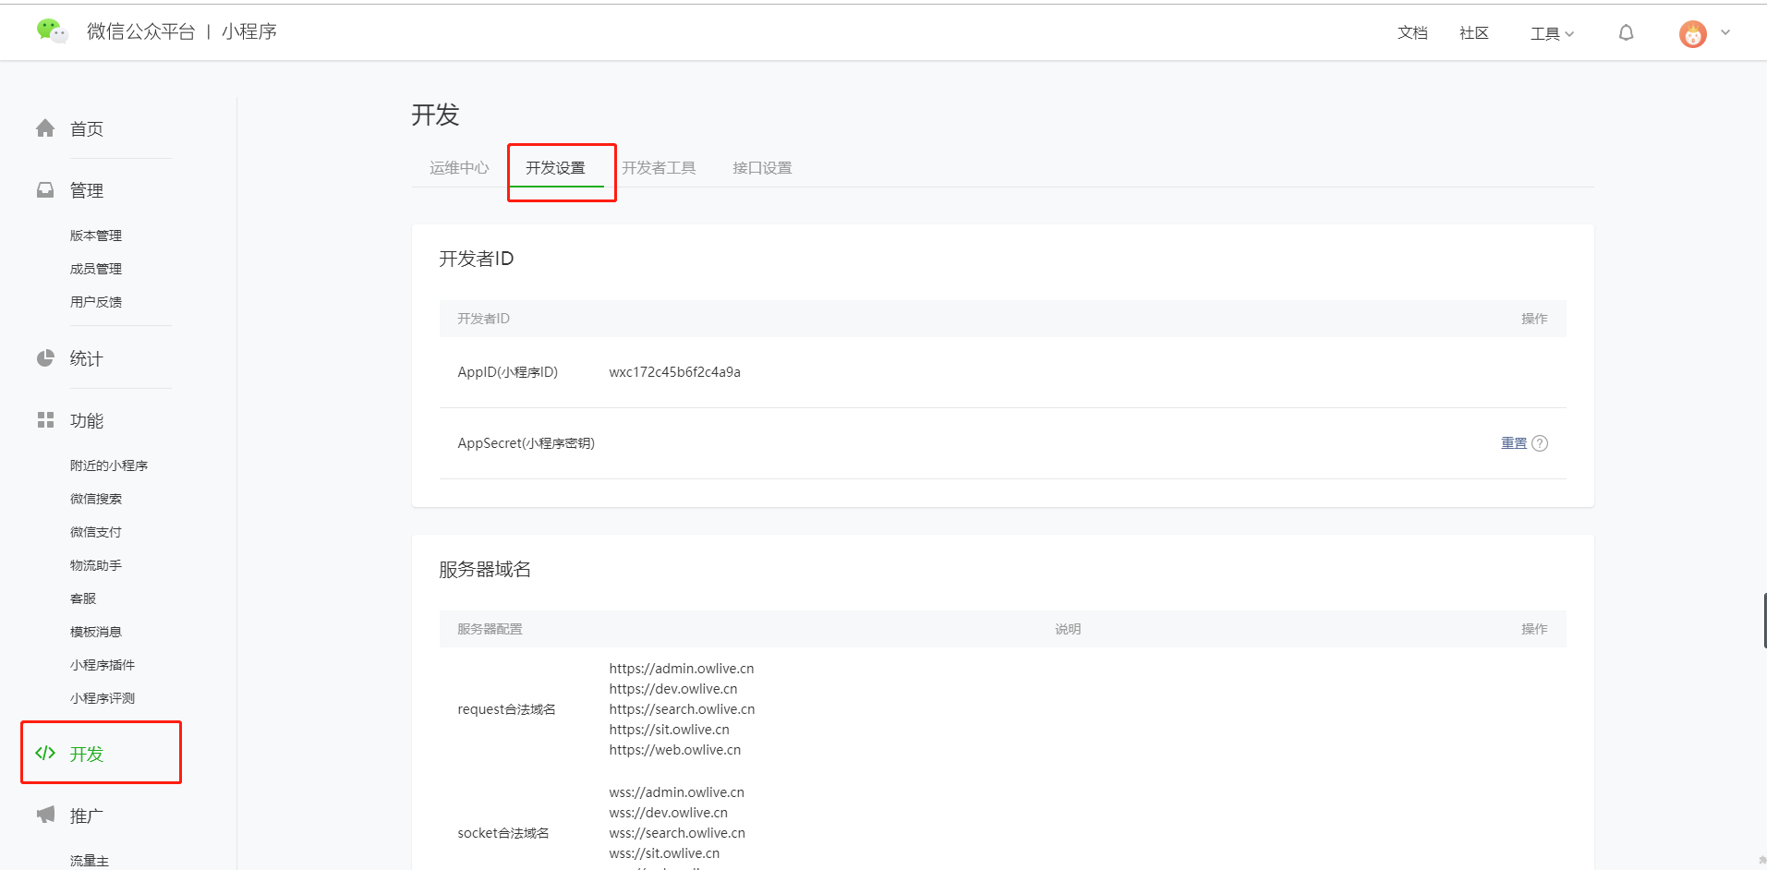Click the 推广 megaphone icon
Image resolution: width=1767 pixels, height=870 pixels.
pos(45,815)
